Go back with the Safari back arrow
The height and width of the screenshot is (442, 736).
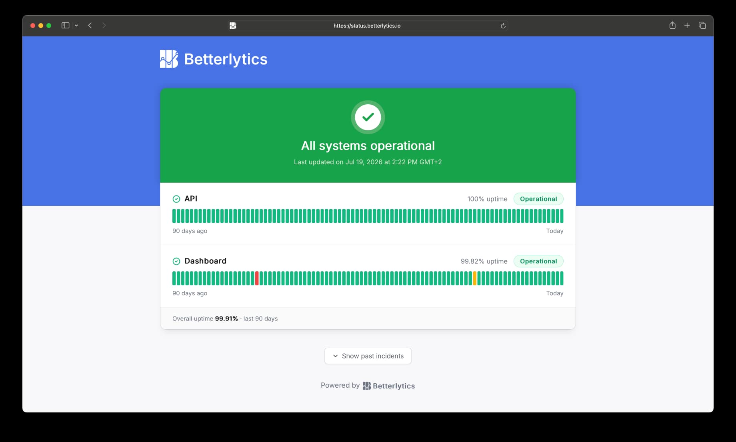[x=90, y=26]
